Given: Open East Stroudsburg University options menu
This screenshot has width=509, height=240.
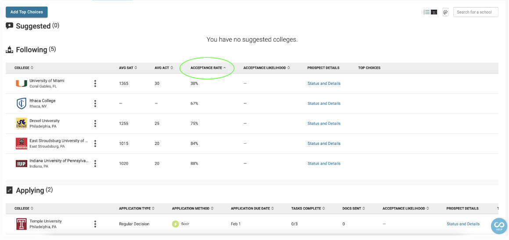Looking at the screenshot, I should pyautogui.click(x=95, y=144).
